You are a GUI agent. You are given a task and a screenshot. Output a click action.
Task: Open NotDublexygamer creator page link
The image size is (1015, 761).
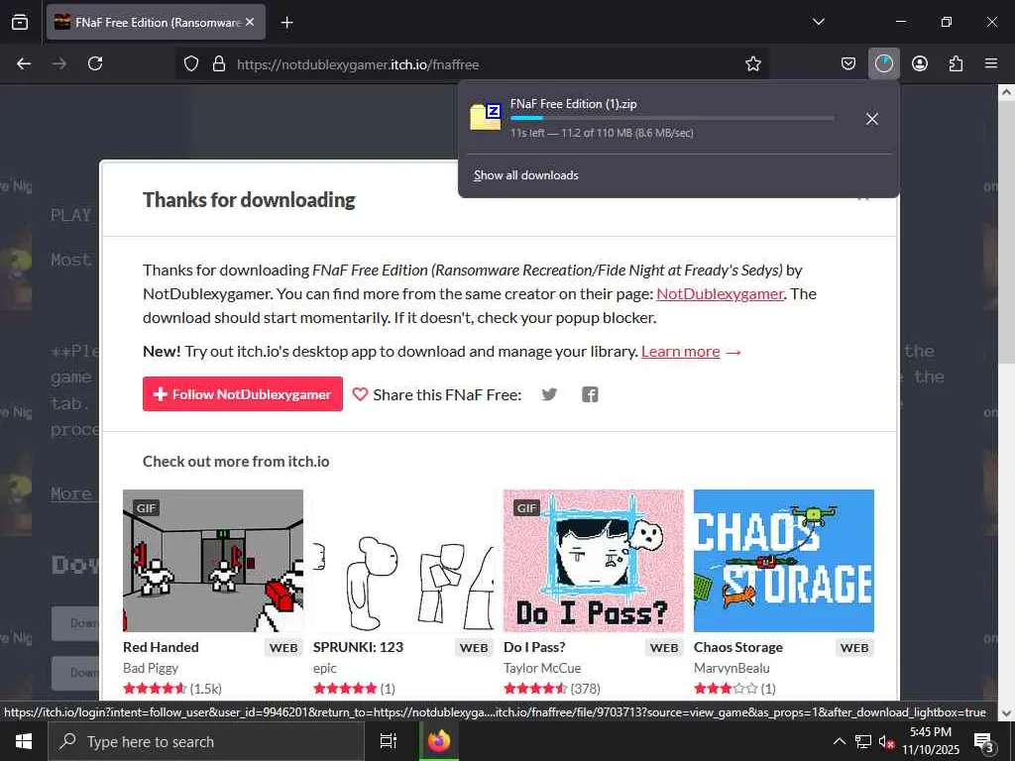point(720,293)
